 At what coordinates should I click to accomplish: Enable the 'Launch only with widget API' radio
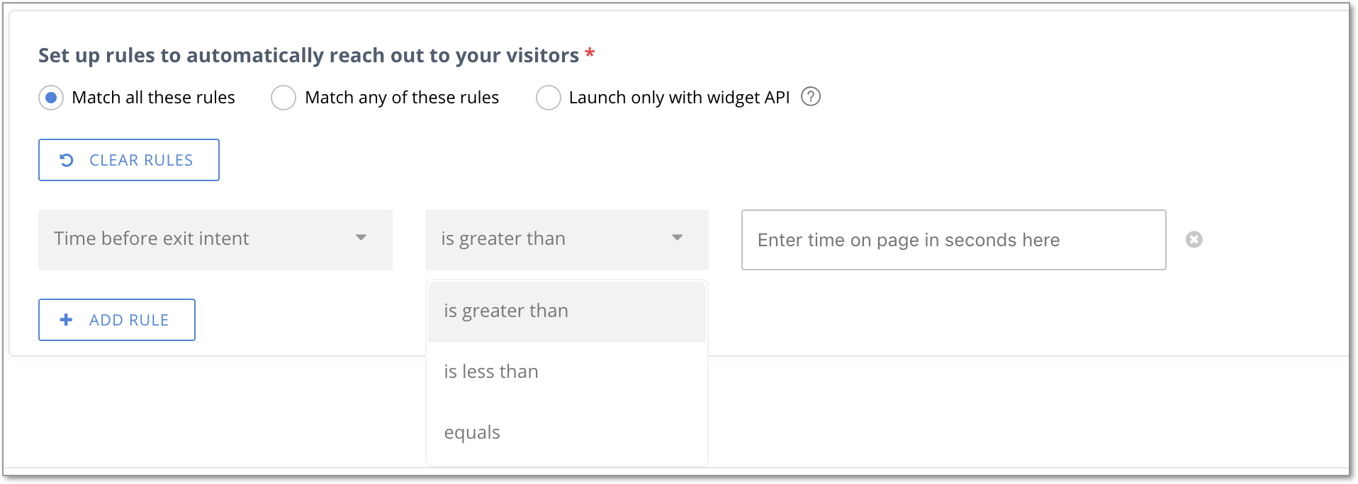point(549,98)
